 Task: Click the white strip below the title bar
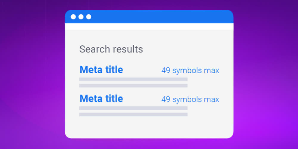point(149,27)
